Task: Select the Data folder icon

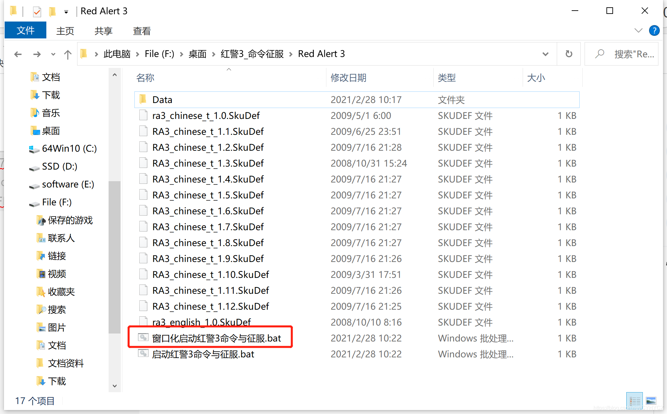Action: [143, 99]
